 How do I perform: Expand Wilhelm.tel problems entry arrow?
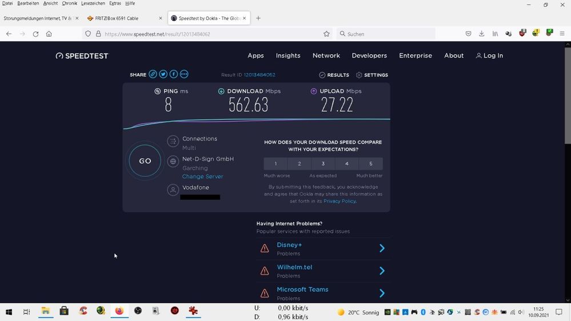click(x=382, y=271)
